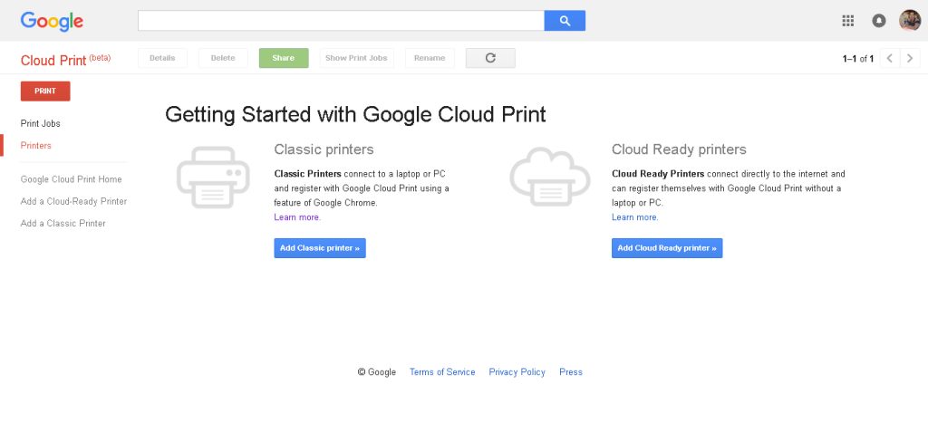Open Google Cloud Print Home link
928x433 pixels.
click(x=71, y=179)
